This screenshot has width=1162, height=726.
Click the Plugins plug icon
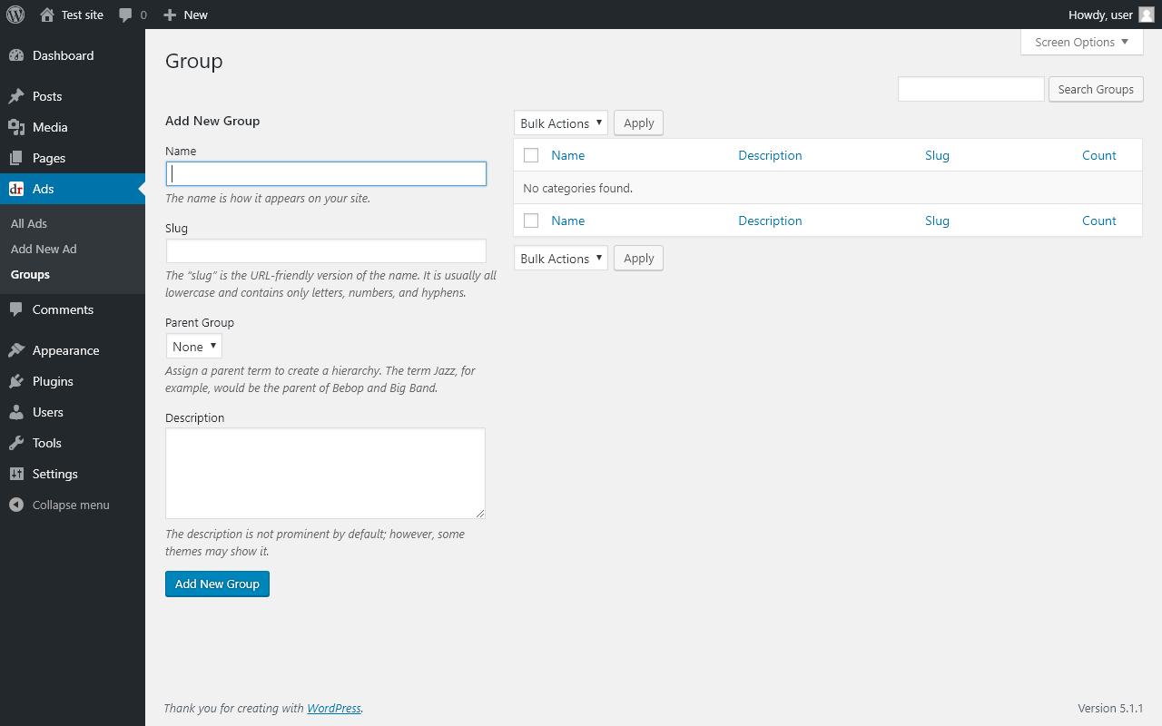(x=16, y=381)
